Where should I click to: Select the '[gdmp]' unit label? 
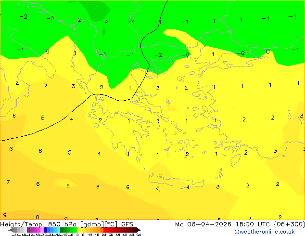pyautogui.click(x=92, y=224)
